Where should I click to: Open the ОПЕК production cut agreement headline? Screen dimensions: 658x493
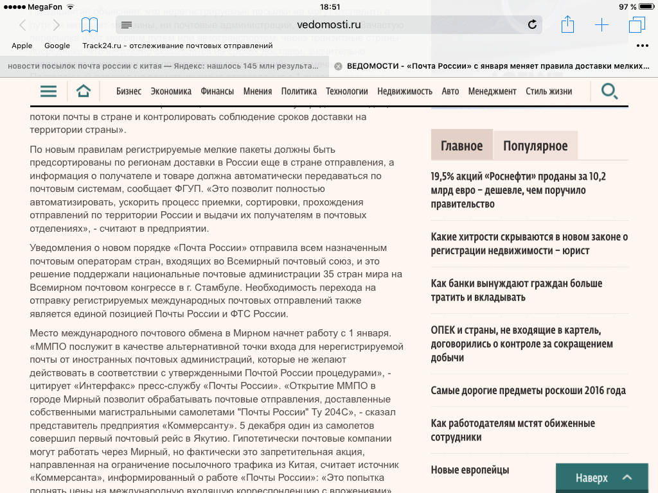point(522,344)
